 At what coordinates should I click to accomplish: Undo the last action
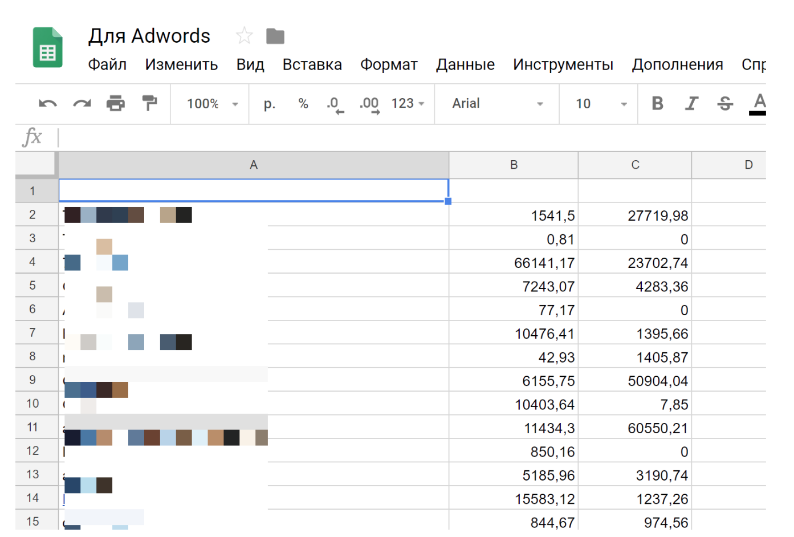(x=48, y=104)
